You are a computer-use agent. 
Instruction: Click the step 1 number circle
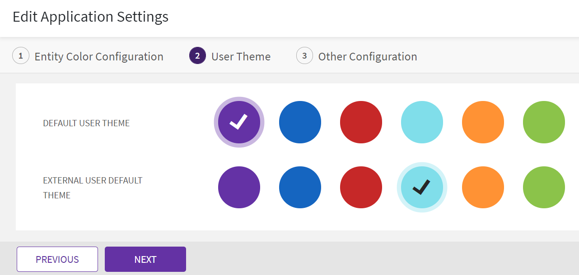tap(20, 56)
